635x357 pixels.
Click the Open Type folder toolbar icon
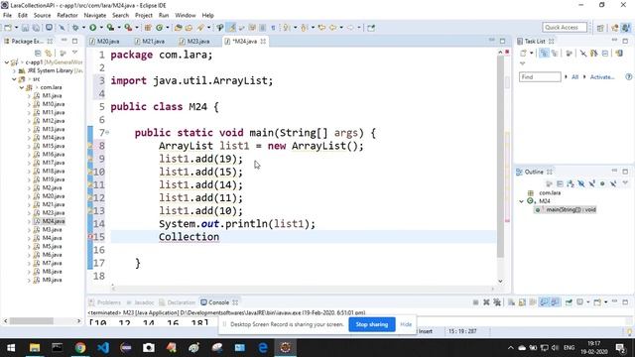pyautogui.click(x=179, y=28)
